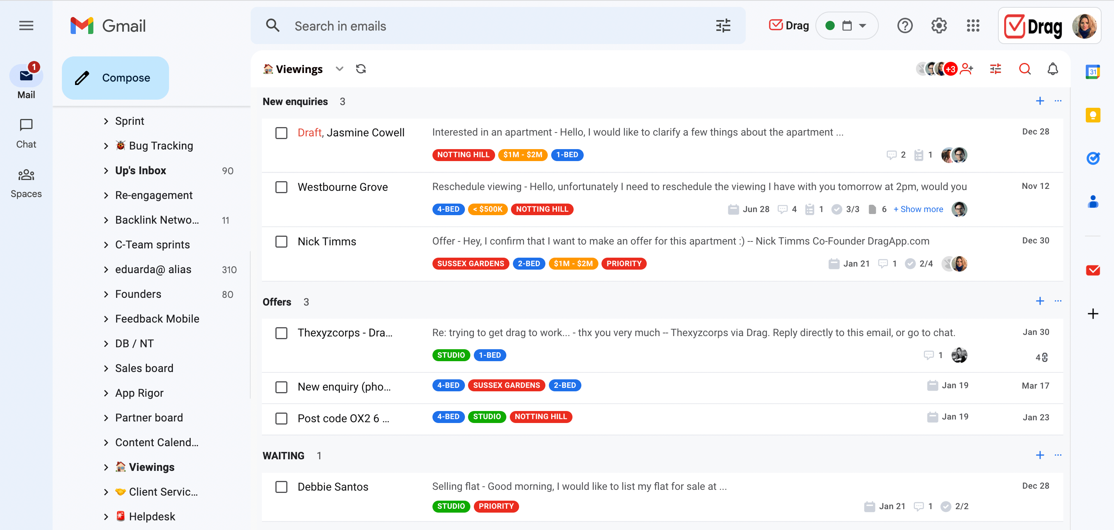Image resolution: width=1114 pixels, height=530 pixels.
Task: Click assignee avatars on Jasmine Cowell card
Action: point(954,155)
